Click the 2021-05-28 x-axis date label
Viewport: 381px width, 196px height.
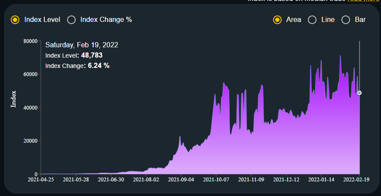(x=76, y=180)
